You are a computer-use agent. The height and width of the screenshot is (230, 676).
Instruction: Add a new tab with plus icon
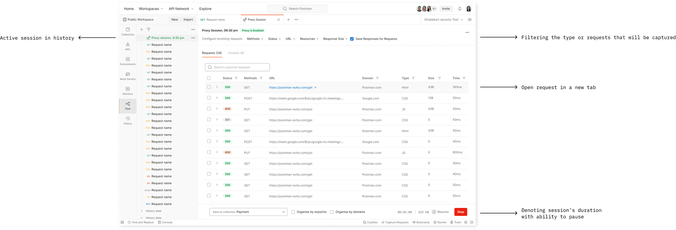click(x=288, y=20)
